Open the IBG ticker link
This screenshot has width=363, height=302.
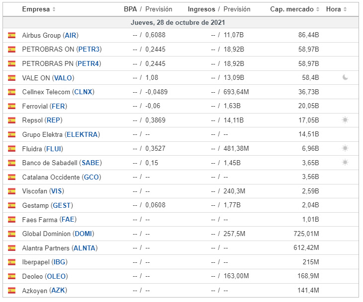[x=59, y=262]
